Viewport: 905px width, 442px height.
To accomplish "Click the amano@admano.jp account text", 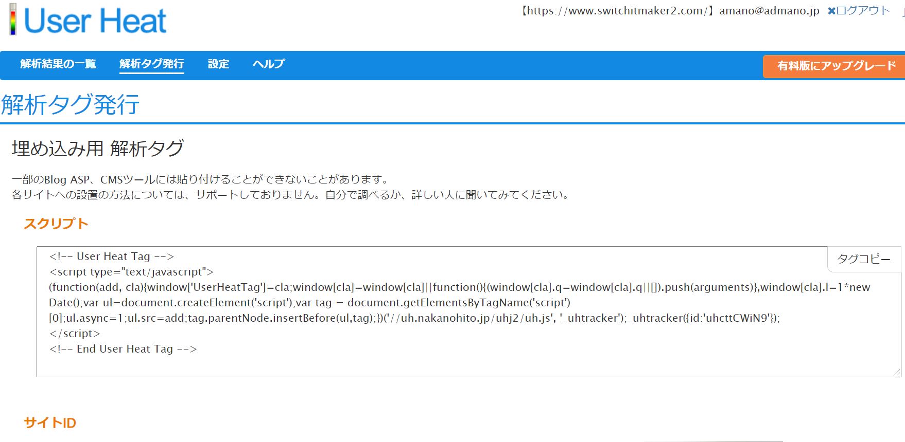I will click(769, 11).
